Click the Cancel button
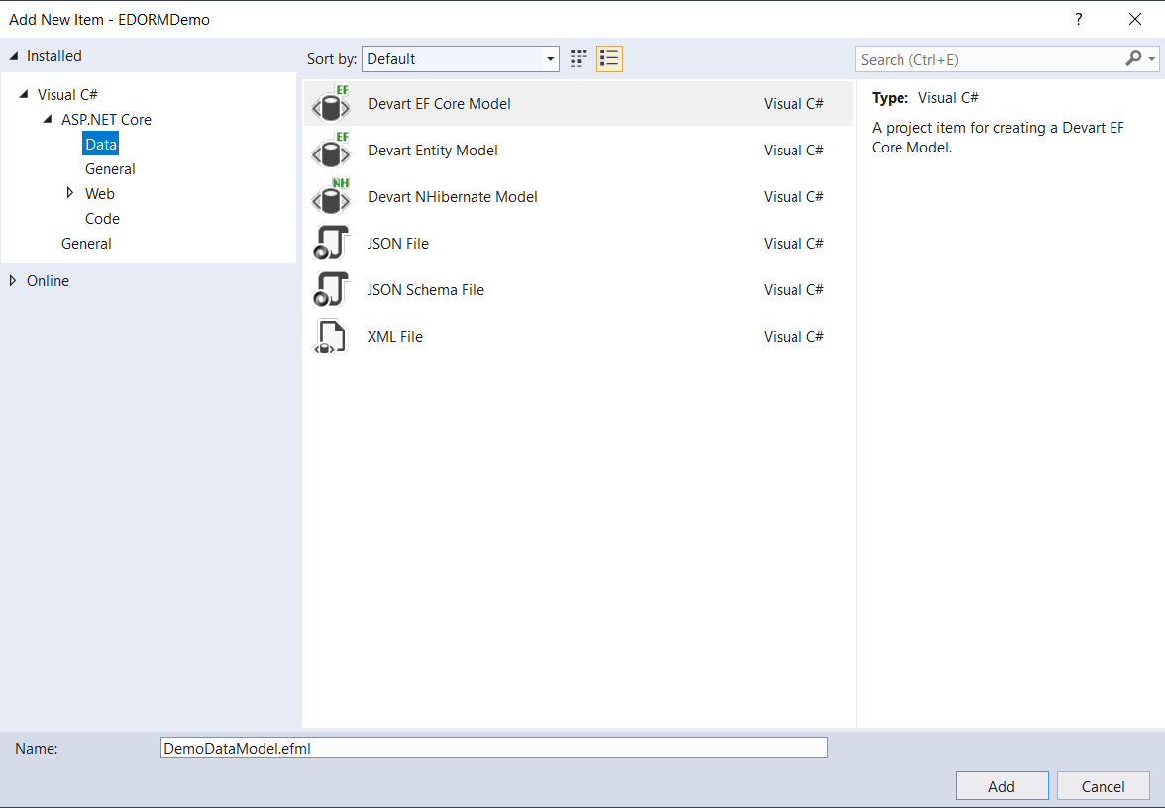The height and width of the screenshot is (808, 1165). point(1103,786)
